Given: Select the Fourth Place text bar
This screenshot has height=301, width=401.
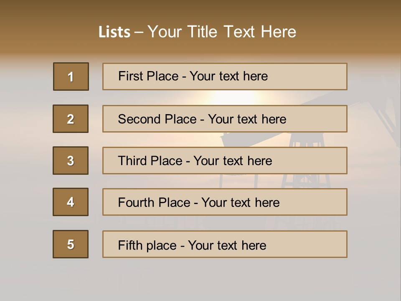Looking at the screenshot, I should point(225,202).
